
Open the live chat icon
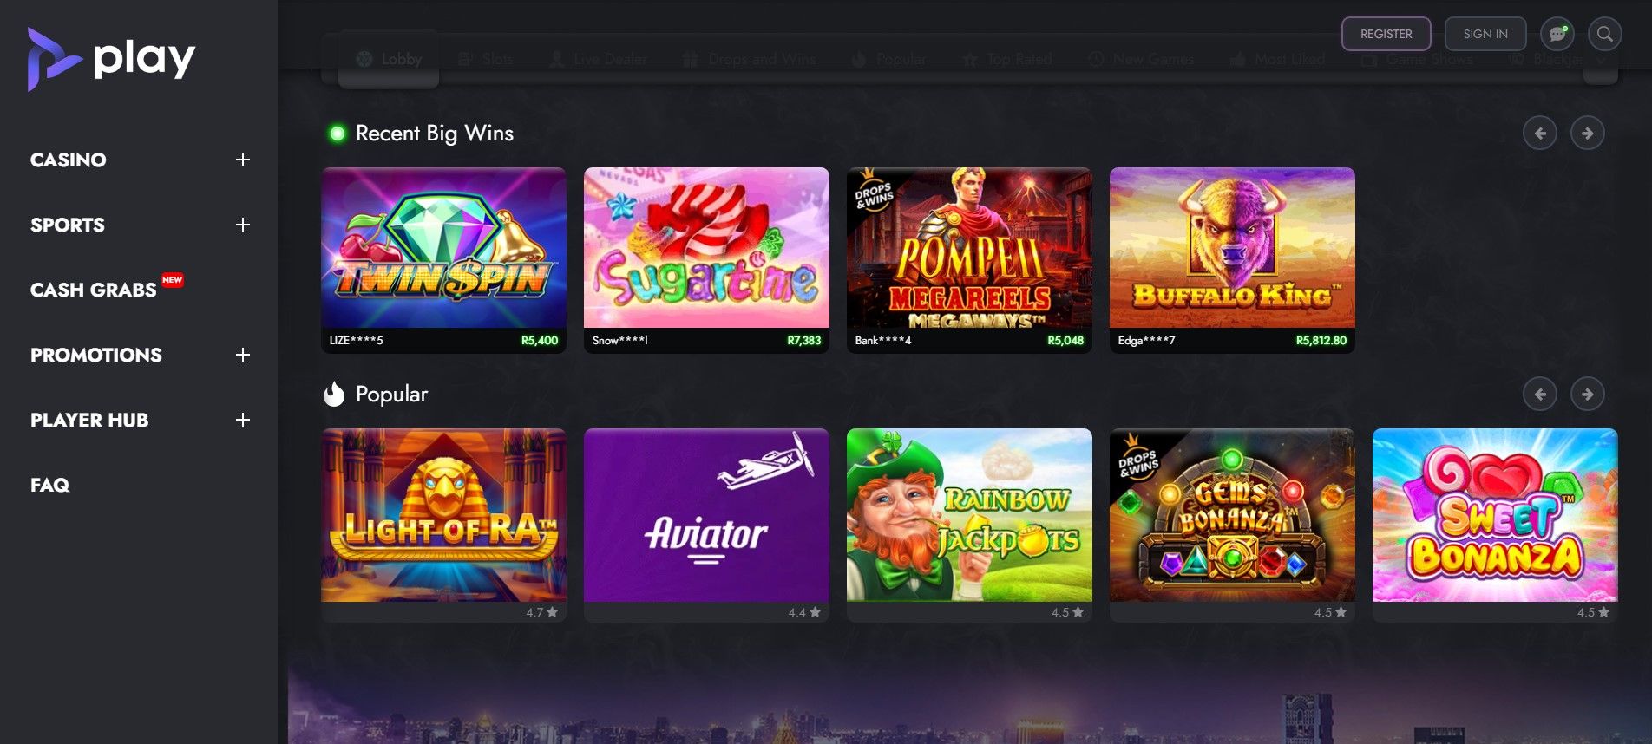(1557, 34)
